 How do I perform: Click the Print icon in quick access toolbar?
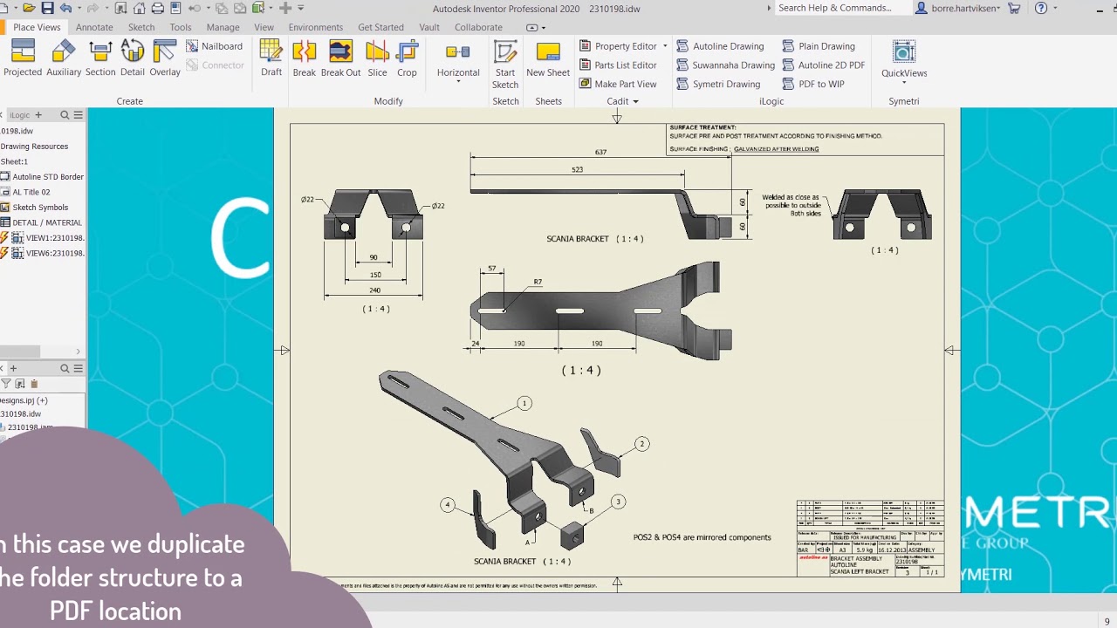click(x=157, y=8)
